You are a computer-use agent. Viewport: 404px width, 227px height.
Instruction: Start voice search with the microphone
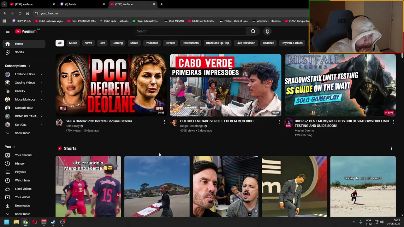(267, 31)
